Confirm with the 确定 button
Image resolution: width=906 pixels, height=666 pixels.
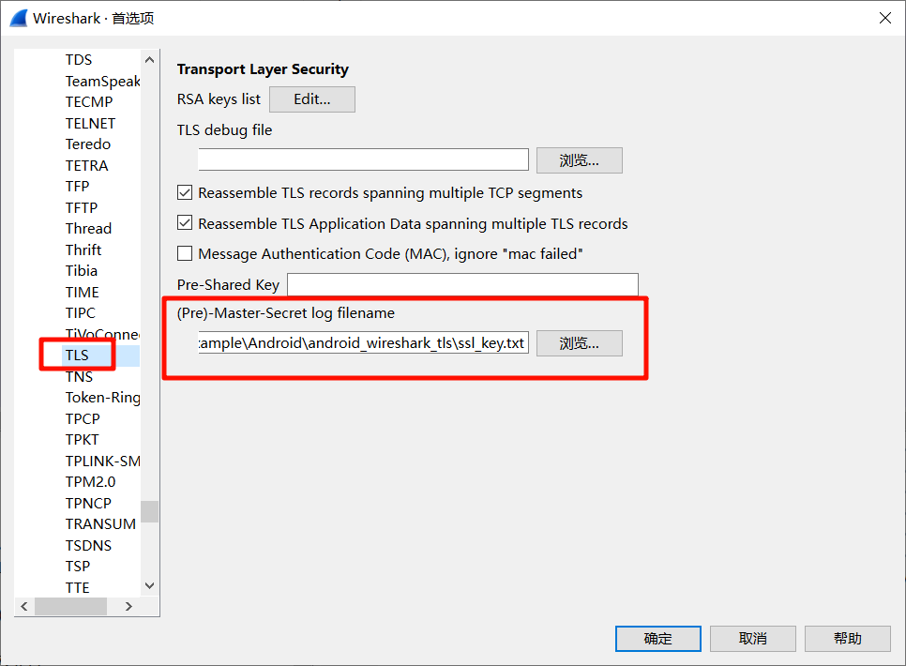[657, 638]
